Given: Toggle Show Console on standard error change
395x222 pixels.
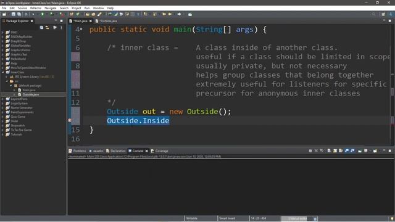Looking at the screenshot, I should point(352,150).
